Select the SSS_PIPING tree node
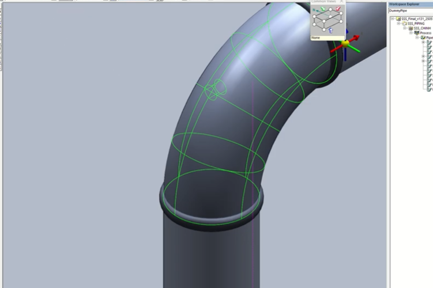433x288 pixels. click(x=415, y=24)
